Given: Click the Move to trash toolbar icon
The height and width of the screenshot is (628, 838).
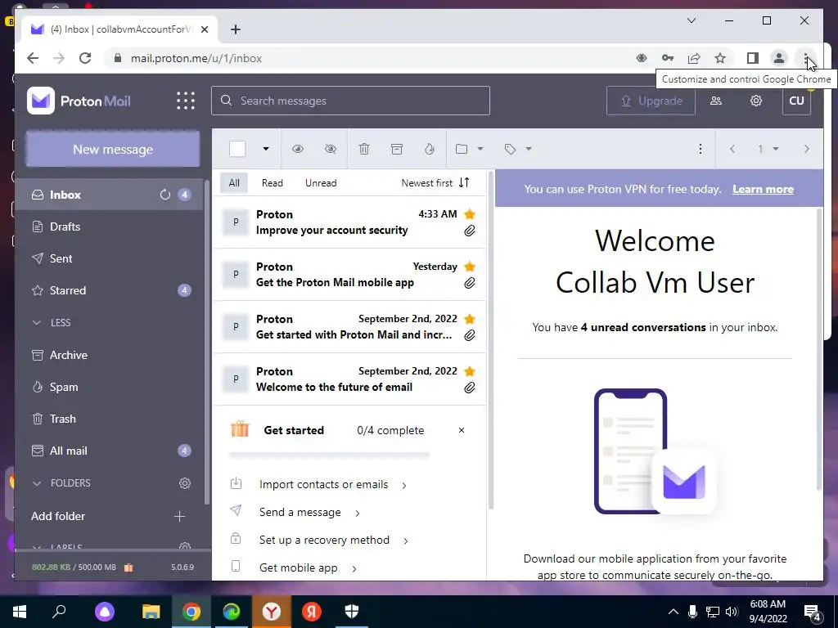Looking at the screenshot, I should click(x=364, y=149).
